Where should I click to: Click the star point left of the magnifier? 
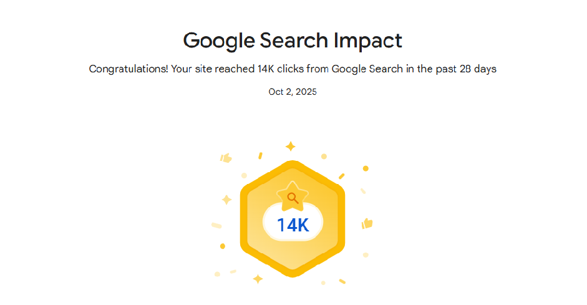[x=279, y=195]
